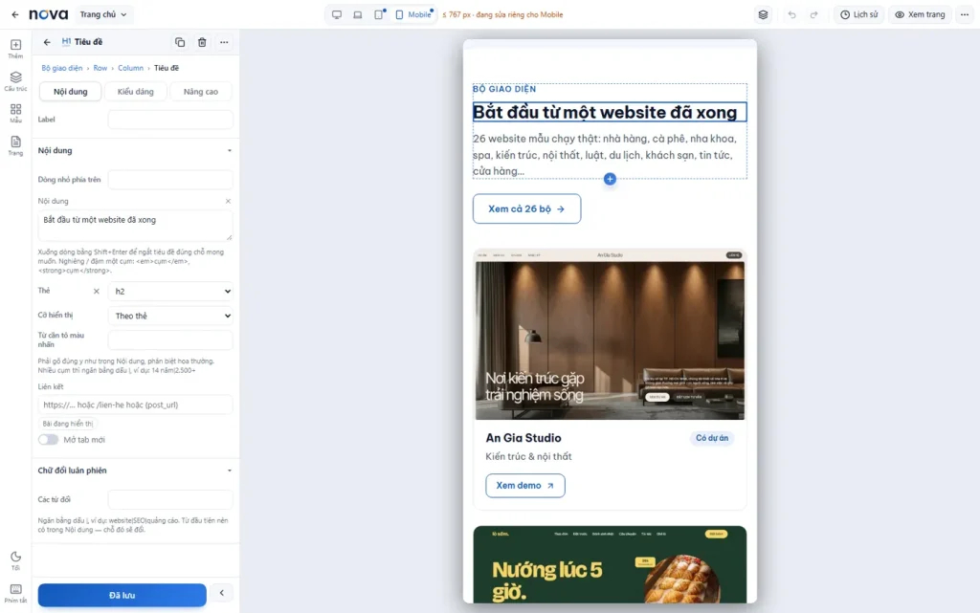Click the An Gia Studio card title
The height and width of the screenshot is (613, 980).
point(523,438)
